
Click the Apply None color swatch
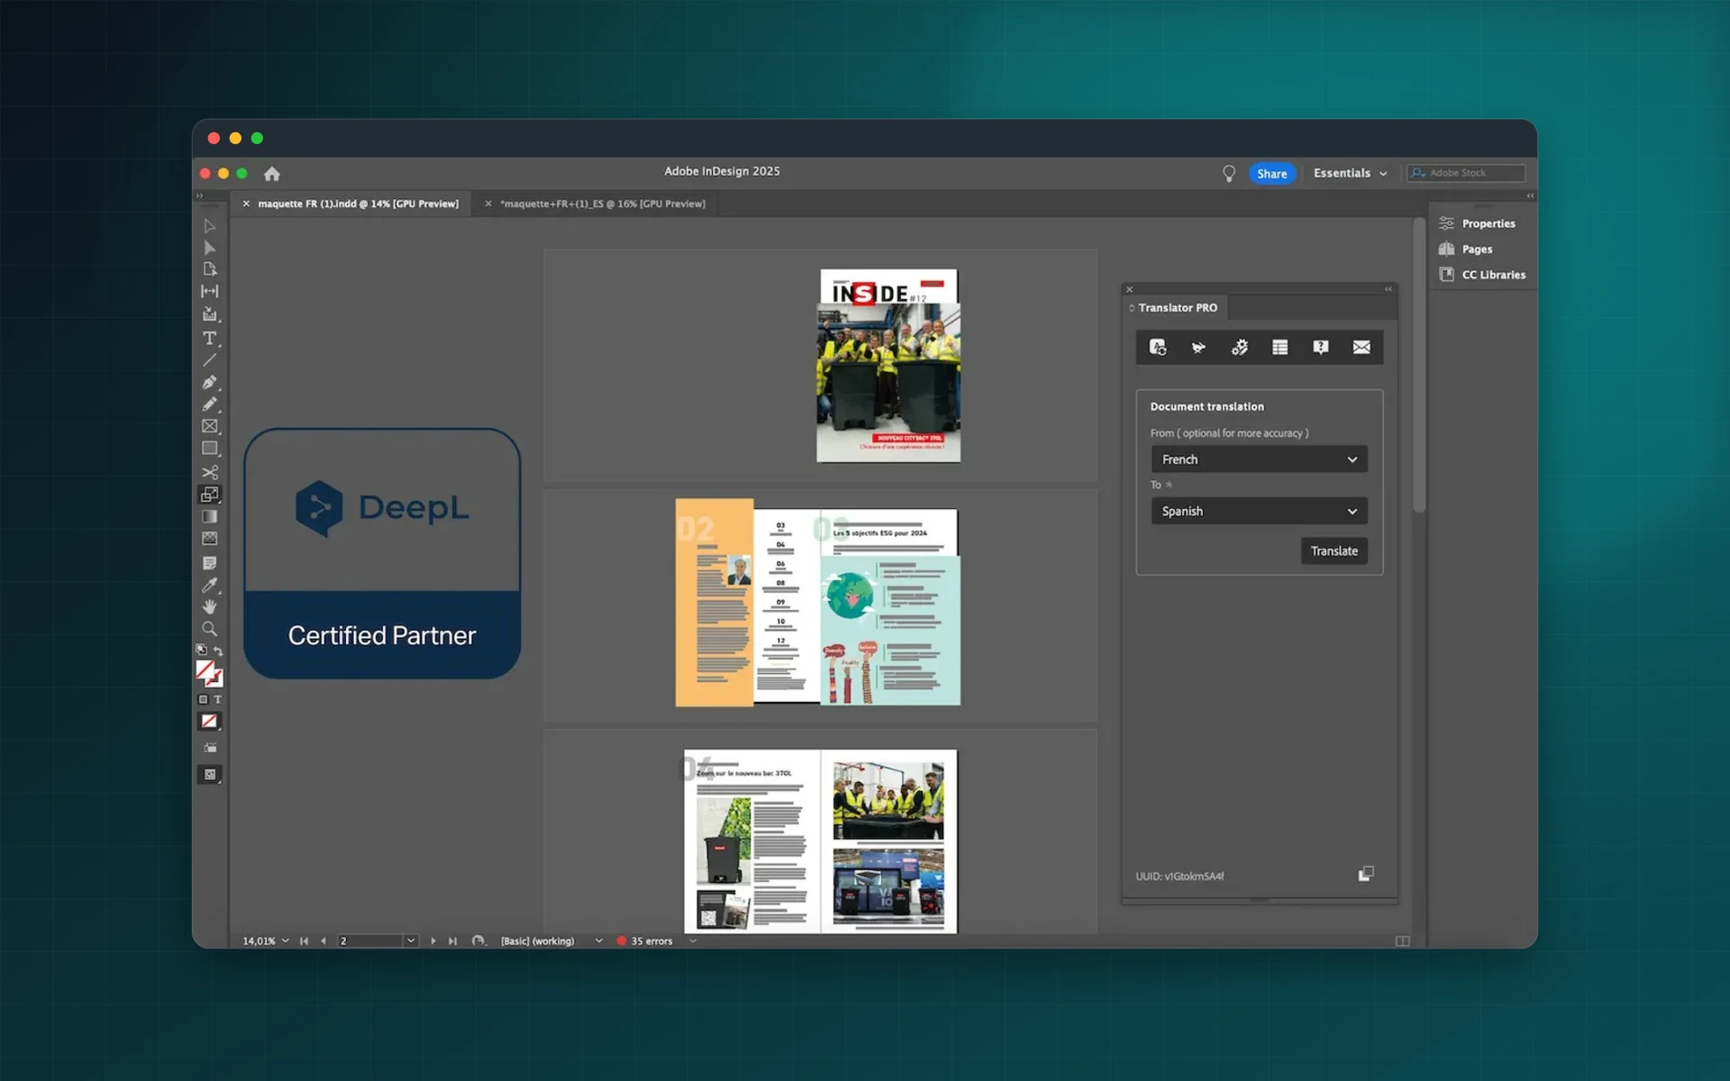tap(209, 721)
